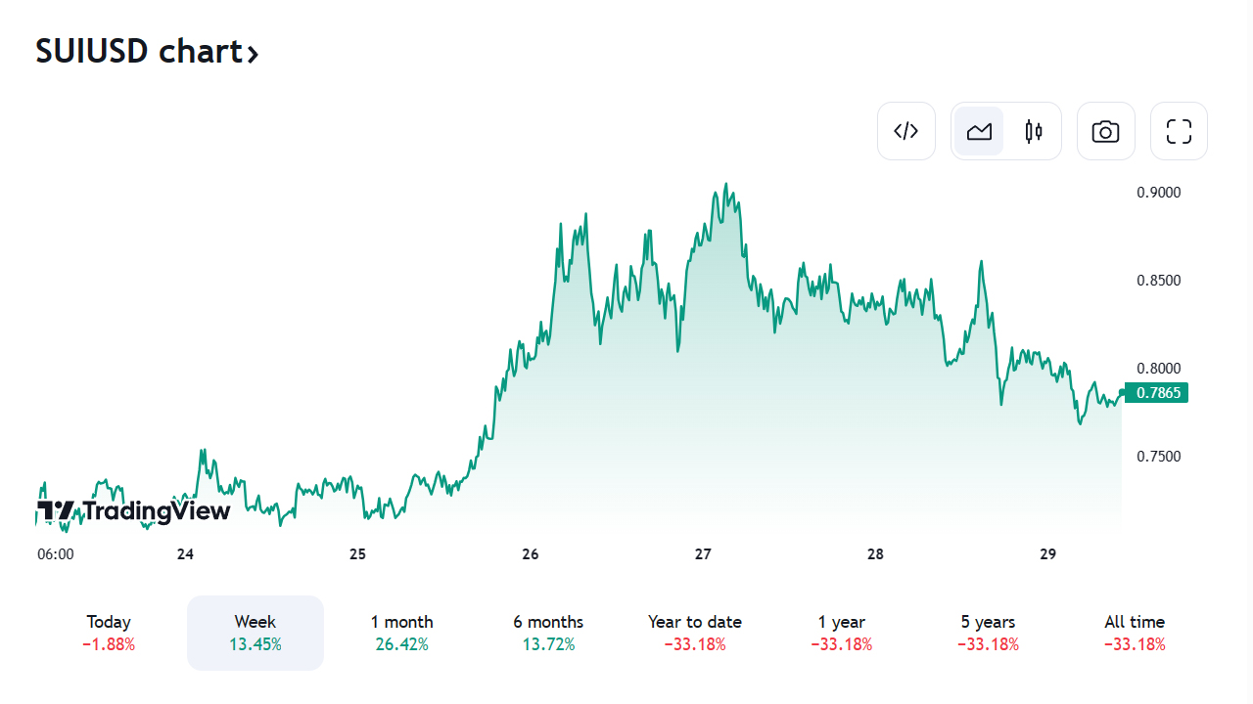Image resolution: width=1253 pixels, height=704 pixels.
Task: Select the 5 years range
Action: (x=988, y=633)
